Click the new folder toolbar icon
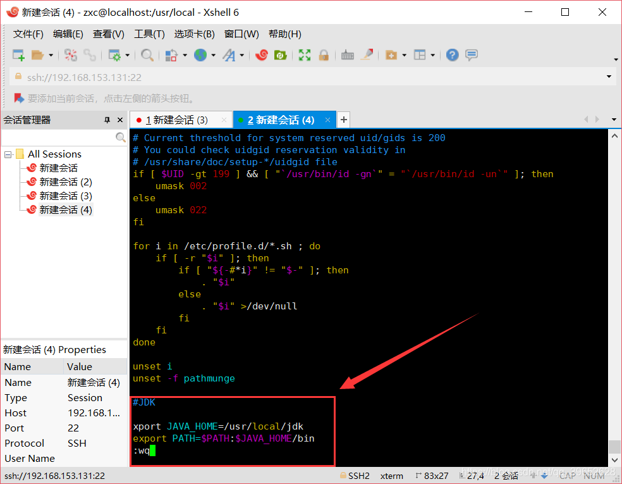This screenshot has width=622, height=484. pyautogui.click(x=391, y=55)
